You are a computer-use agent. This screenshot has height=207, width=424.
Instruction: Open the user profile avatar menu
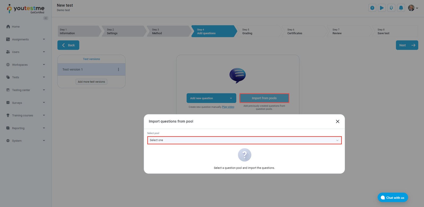tap(413, 8)
